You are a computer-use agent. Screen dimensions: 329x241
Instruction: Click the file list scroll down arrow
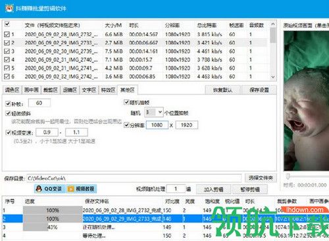(273, 77)
